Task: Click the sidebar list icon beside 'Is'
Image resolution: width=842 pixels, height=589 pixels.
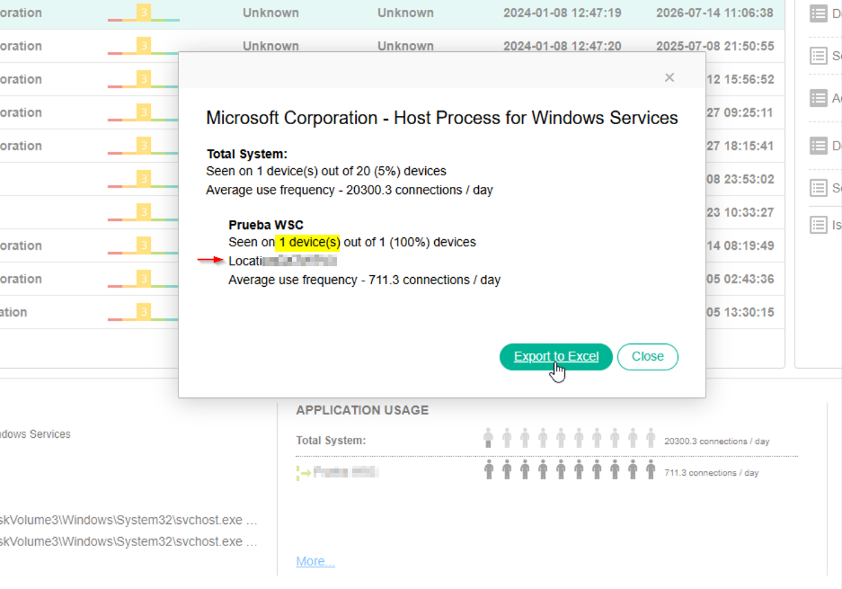Action: [x=819, y=225]
